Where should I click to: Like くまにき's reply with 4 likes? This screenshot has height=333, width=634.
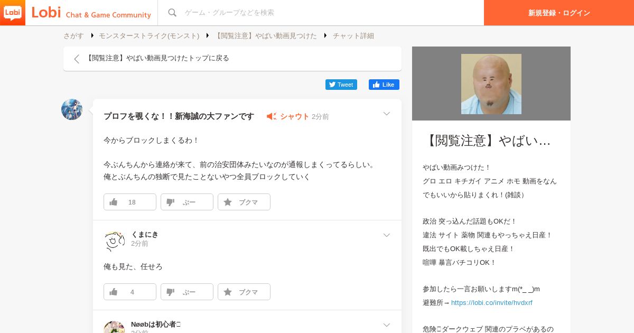(130, 292)
